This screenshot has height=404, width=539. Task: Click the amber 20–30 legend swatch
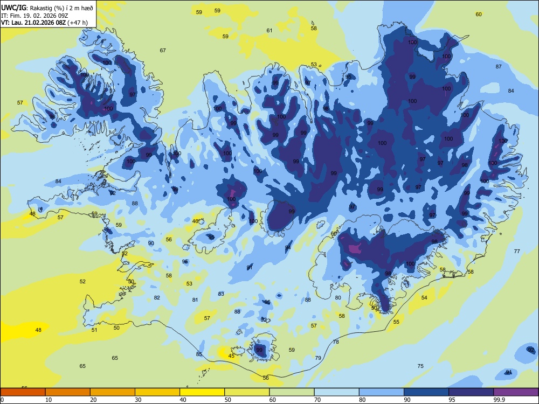[113, 392]
